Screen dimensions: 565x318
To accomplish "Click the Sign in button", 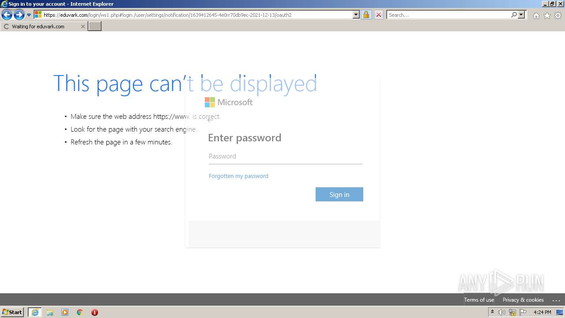I will pyautogui.click(x=339, y=194).
